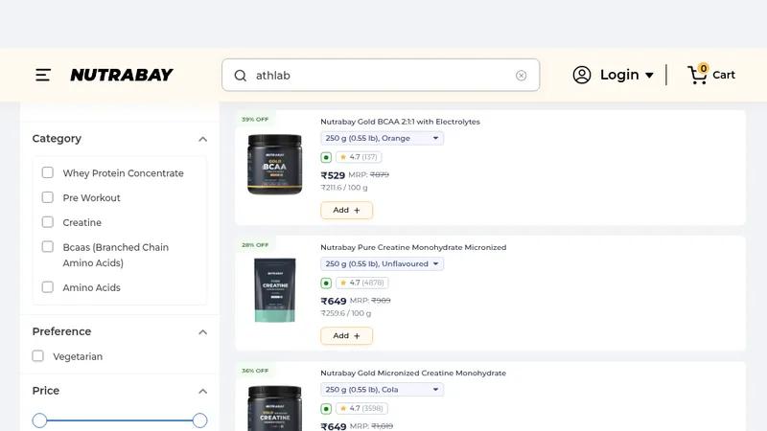Open the Gold Creatine jar thumbnail
Image resolution: width=767 pixels, height=431 pixels.
click(x=275, y=408)
